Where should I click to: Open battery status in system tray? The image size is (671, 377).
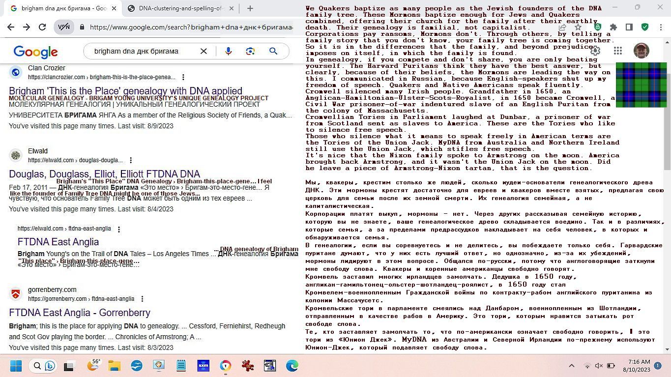click(611, 366)
